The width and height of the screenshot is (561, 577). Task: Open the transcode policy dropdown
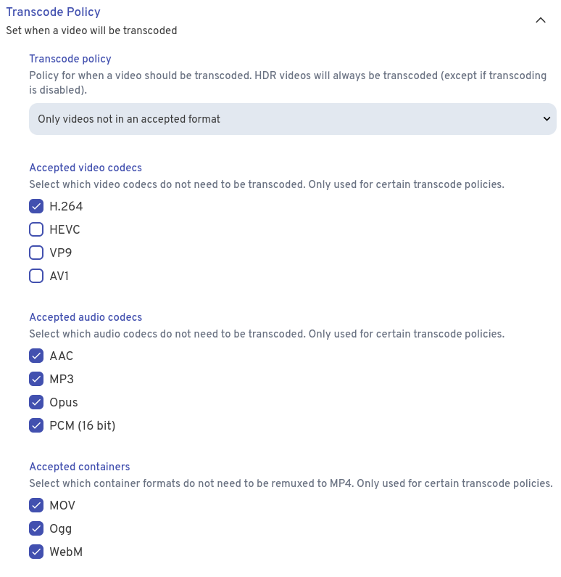[x=292, y=119]
